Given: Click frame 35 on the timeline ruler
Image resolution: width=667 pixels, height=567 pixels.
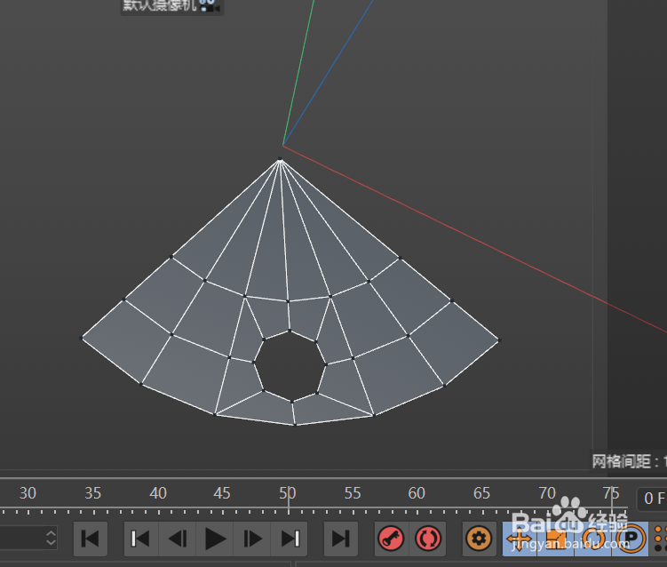Looking at the screenshot, I should coord(92,493).
